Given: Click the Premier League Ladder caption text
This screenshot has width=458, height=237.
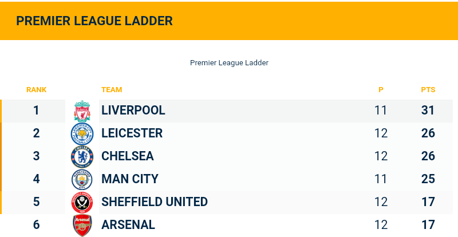Looking at the screenshot, I should [x=229, y=63].
